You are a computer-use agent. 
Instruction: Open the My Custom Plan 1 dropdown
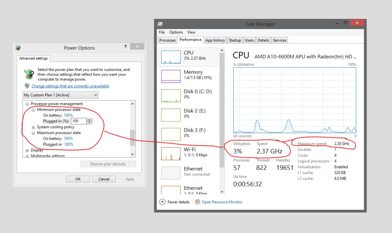[x=60, y=95]
